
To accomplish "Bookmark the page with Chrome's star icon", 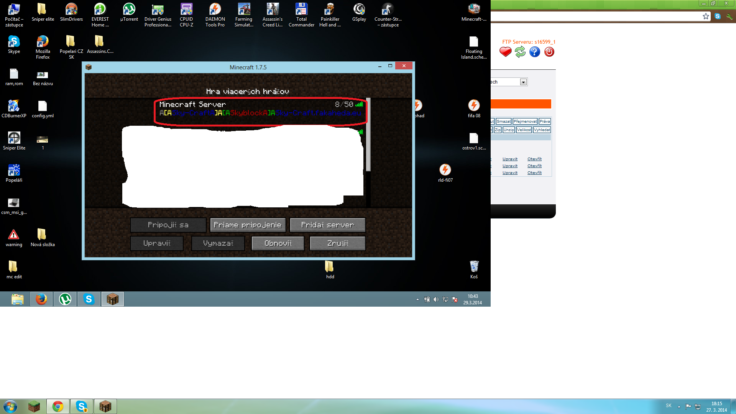I will pyautogui.click(x=706, y=16).
